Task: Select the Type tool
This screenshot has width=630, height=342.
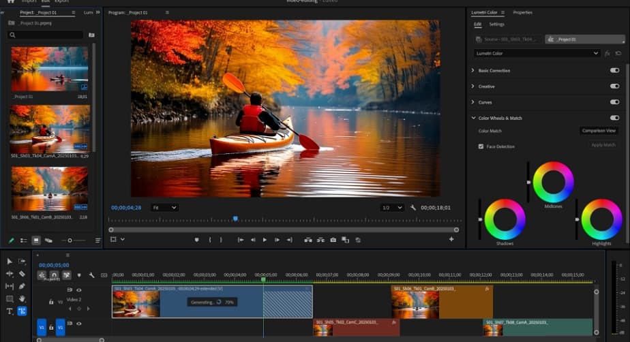Action: click(10, 311)
